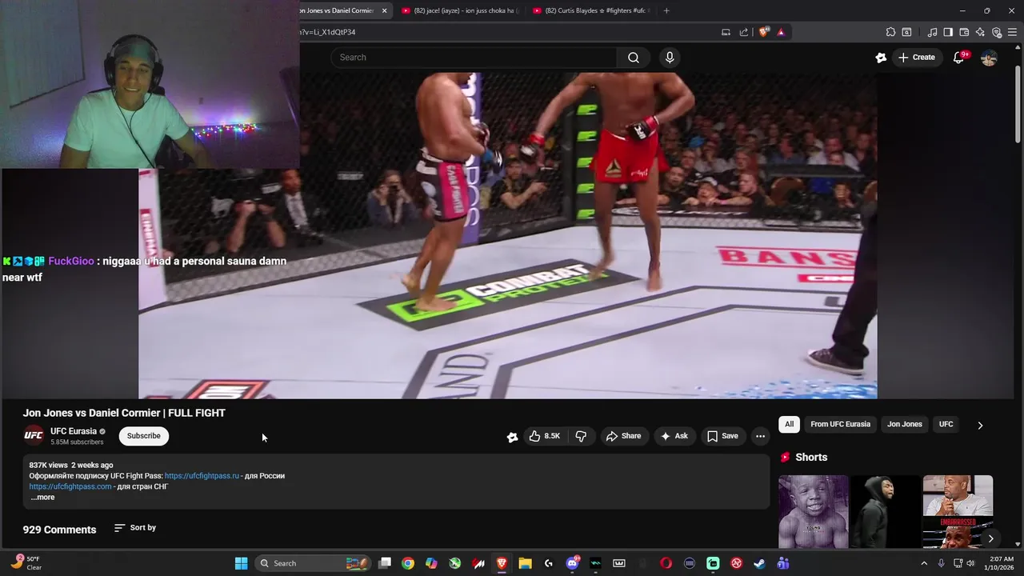Open YouTube notifications bell
This screenshot has width=1024, height=576.
point(958,58)
